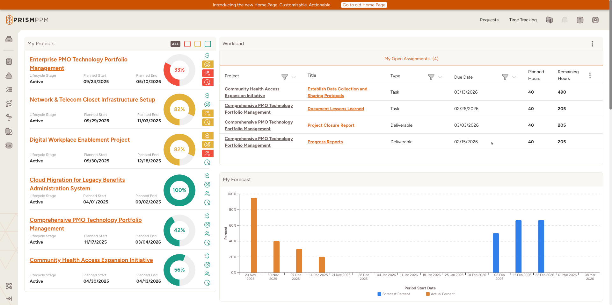Click the reports chart icon in header

tap(549, 20)
